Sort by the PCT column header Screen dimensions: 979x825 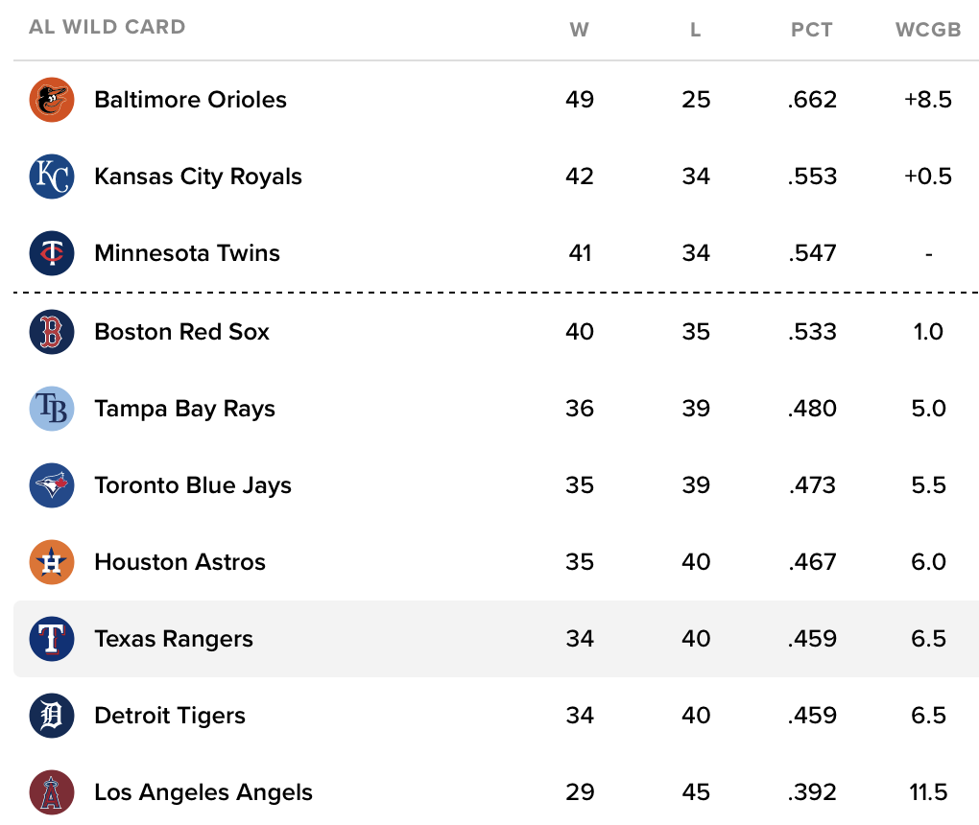pyautogui.click(x=811, y=30)
